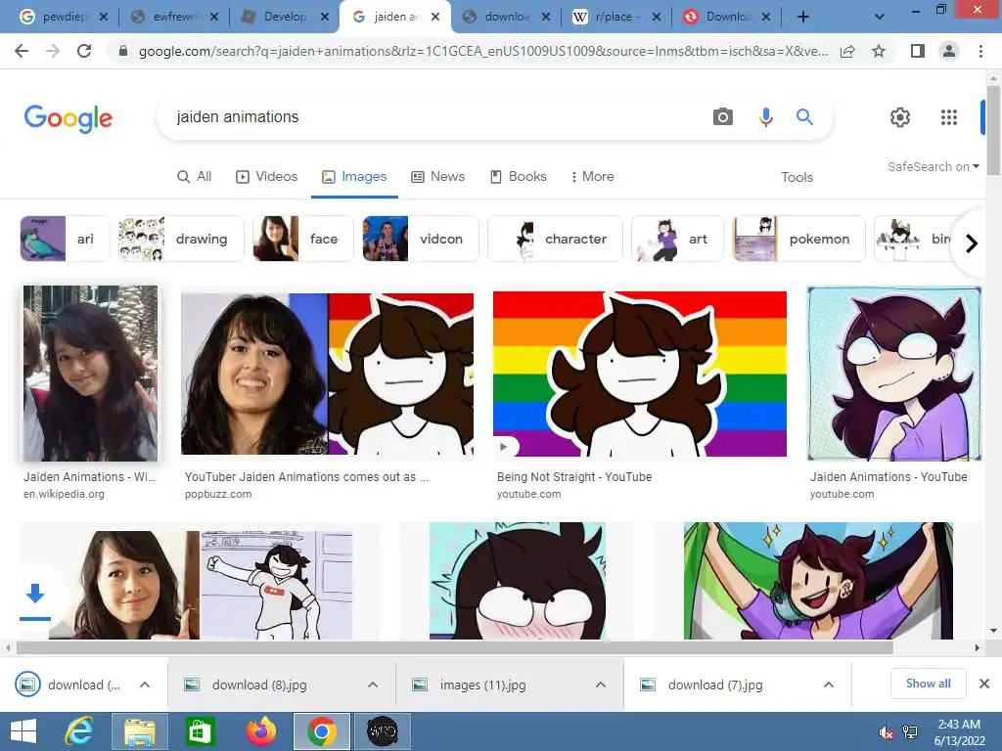Screen dimensions: 1002x751
Task: Submit search with magnifier icon
Action: (x=804, y=117)
